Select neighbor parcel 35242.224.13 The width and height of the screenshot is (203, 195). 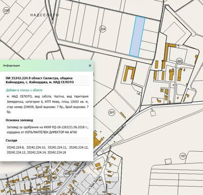pos(16,153)
